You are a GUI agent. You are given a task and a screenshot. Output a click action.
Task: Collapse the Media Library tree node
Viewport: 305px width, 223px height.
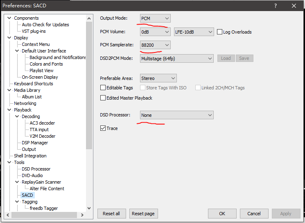tap(9, 90)
